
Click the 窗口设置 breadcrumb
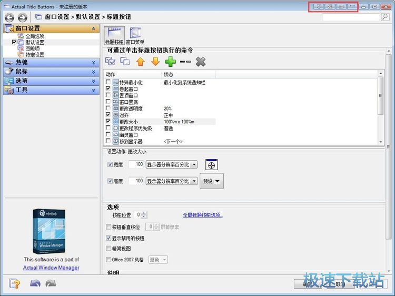[57, 17]
